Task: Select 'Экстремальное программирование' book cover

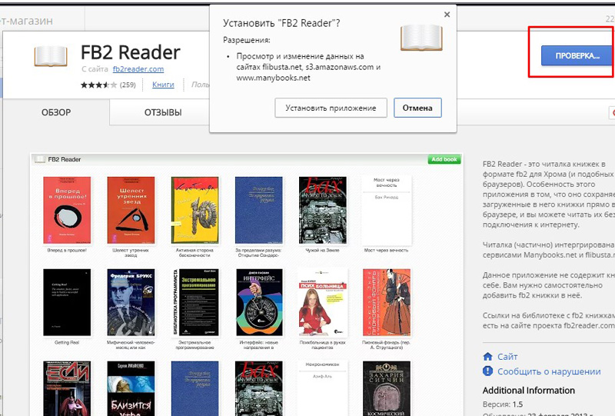Action: pyautogui.click(x=194, y=303)
